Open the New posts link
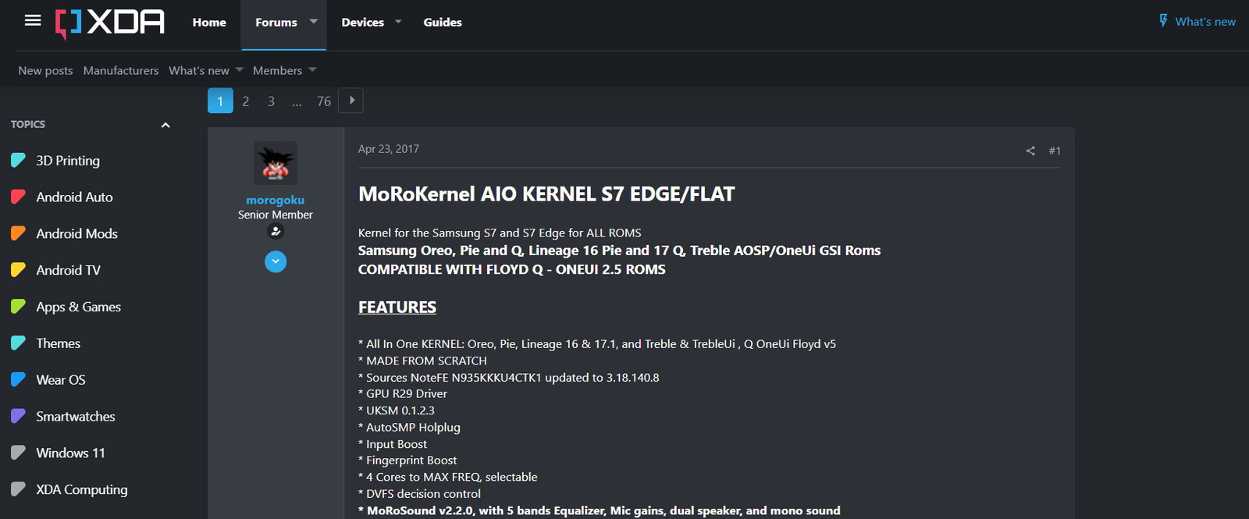 (45, 70)
